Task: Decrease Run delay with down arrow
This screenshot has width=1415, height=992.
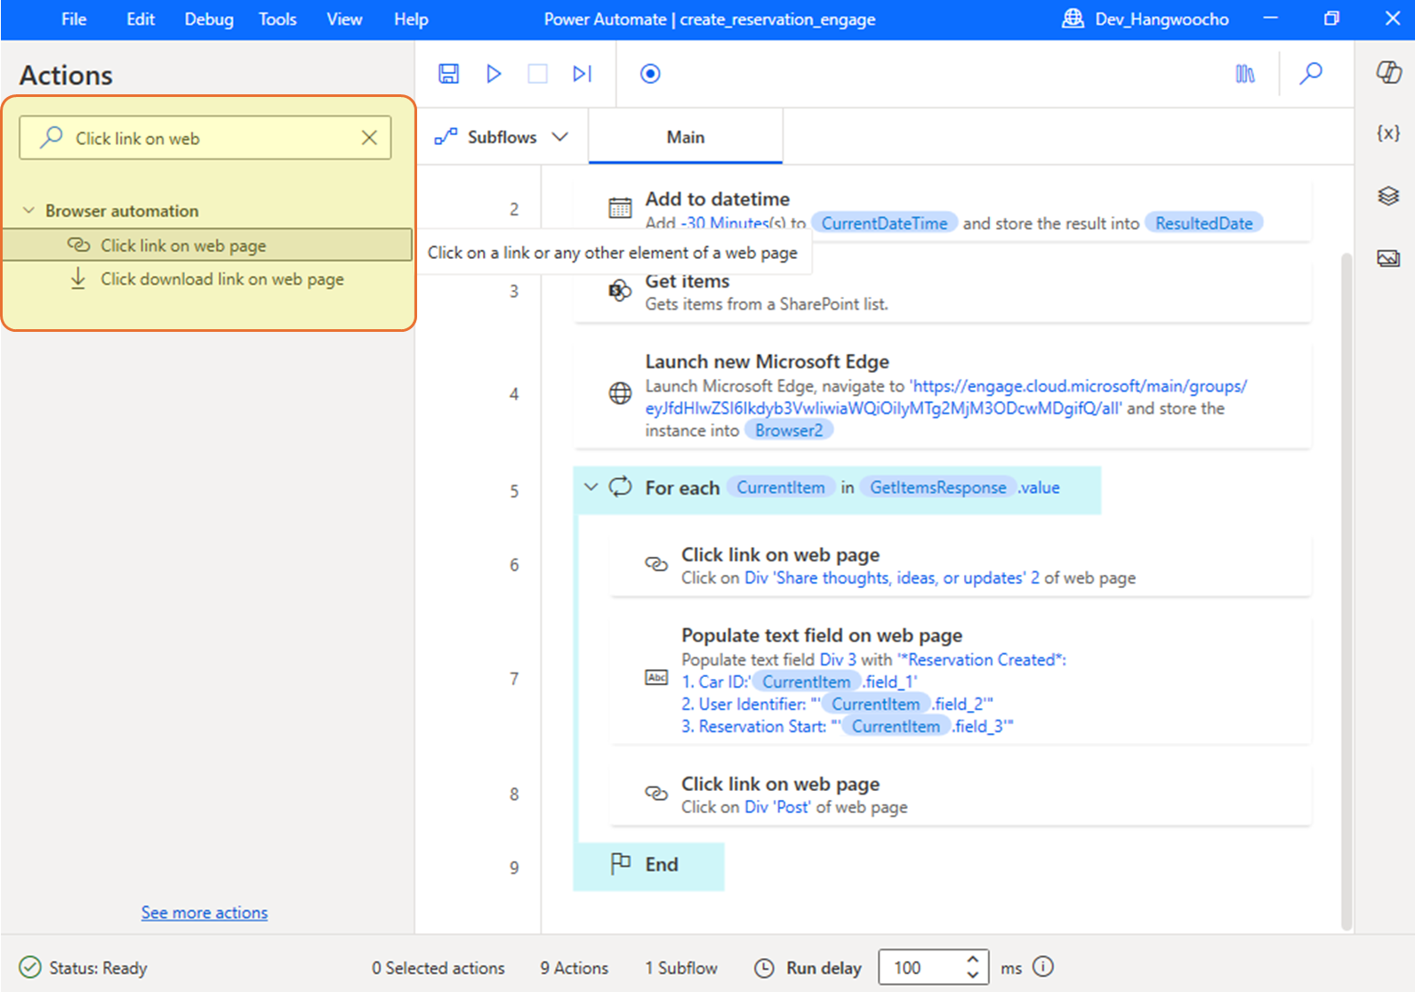Action: [x=973, y=975]
